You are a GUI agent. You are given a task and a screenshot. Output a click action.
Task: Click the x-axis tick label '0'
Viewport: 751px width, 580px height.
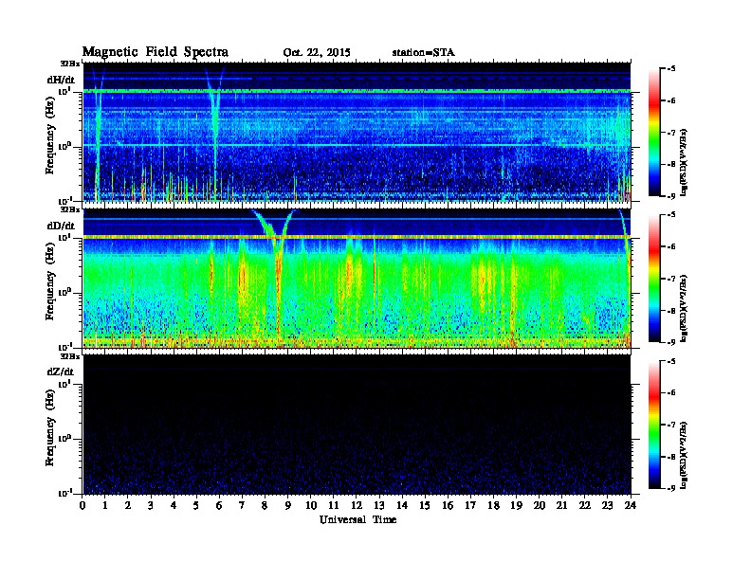tap(82, 505)
